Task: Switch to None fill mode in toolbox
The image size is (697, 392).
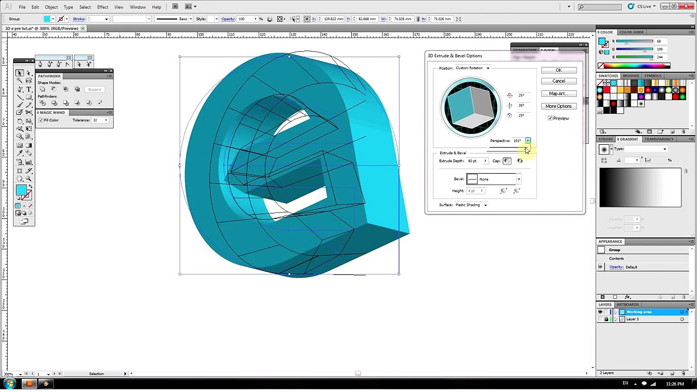Action: click(x=30, y=206)
